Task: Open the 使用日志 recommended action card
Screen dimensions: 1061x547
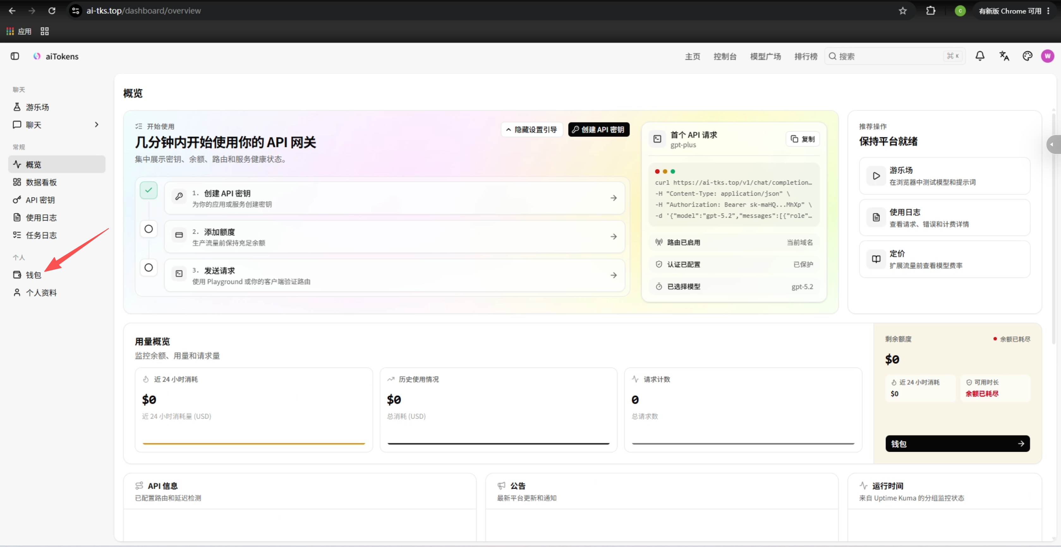Action: [x=944, y=218]
